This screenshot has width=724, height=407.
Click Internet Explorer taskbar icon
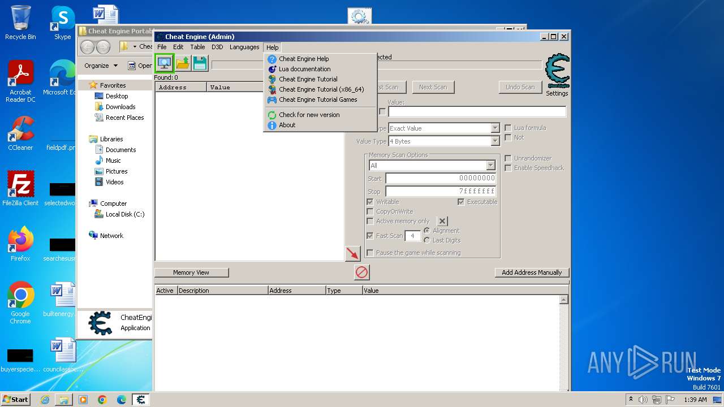(45, 400)
